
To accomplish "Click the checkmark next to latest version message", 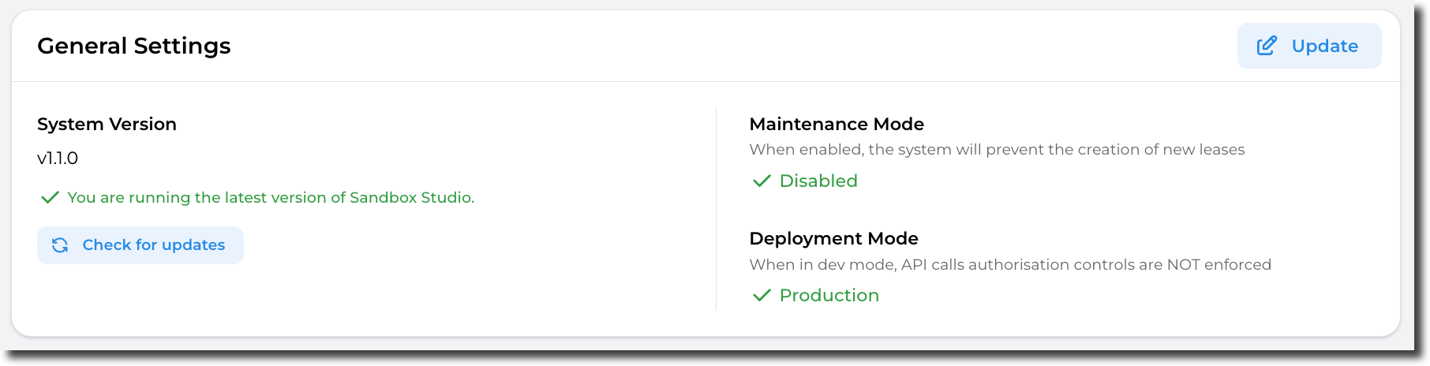I will click(x=50, y=197).
